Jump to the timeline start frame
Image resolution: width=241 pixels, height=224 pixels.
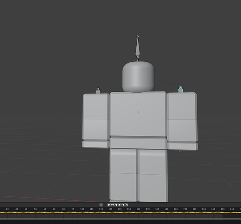click(x=109, y=205)
